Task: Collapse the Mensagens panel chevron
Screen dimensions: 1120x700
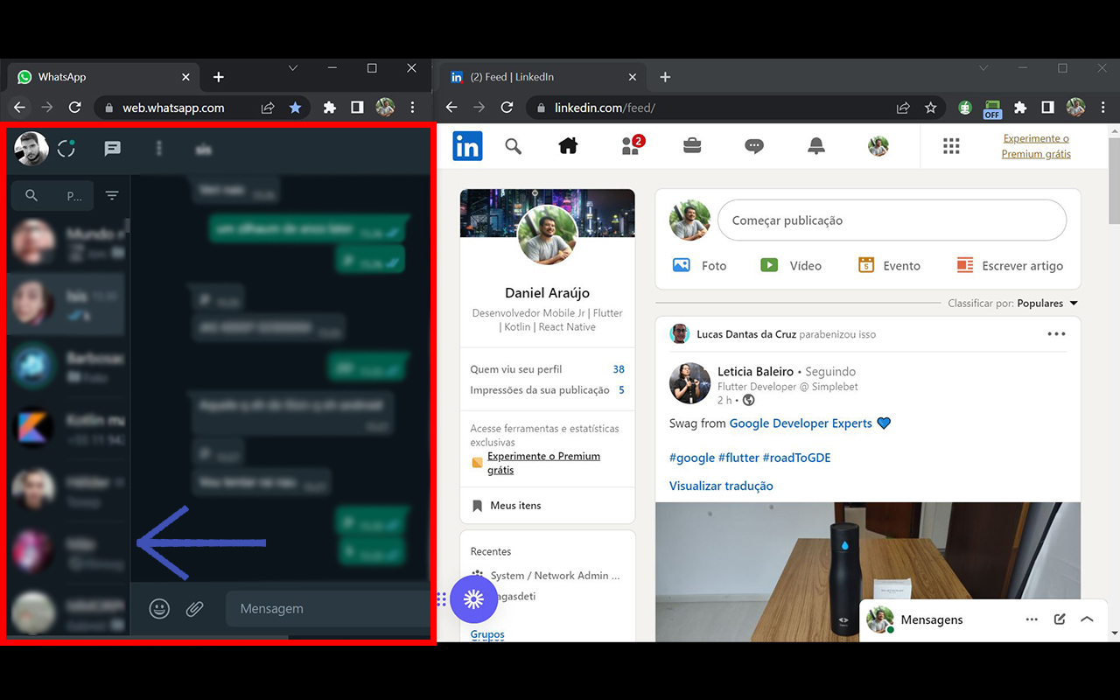Action: point(1088,619)
